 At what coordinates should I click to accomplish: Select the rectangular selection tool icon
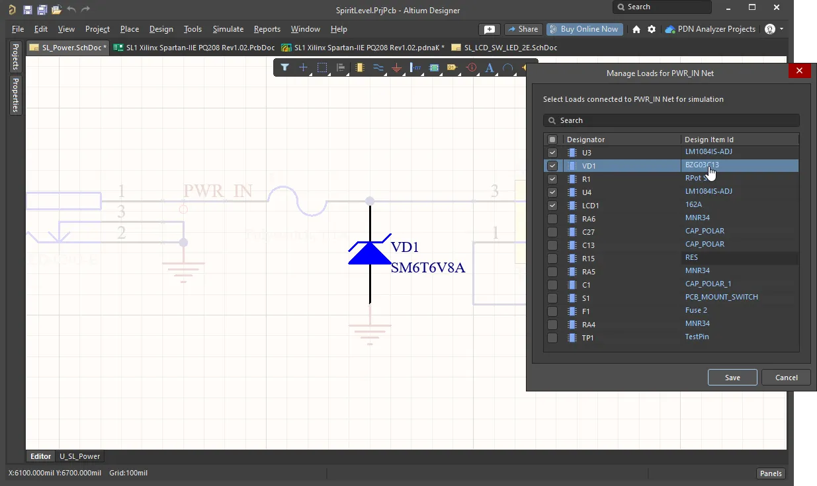tap(322, 67)
